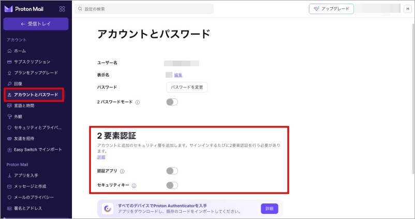Return to 受信トレイ via back button
This screenshot has height=219, width=415.
(x=36, y=24)
